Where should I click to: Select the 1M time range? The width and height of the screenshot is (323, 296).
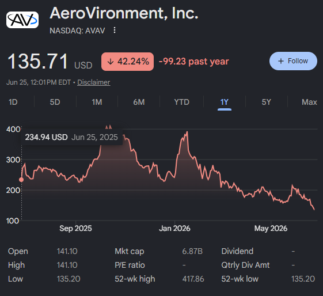click(x=97, y=102)
